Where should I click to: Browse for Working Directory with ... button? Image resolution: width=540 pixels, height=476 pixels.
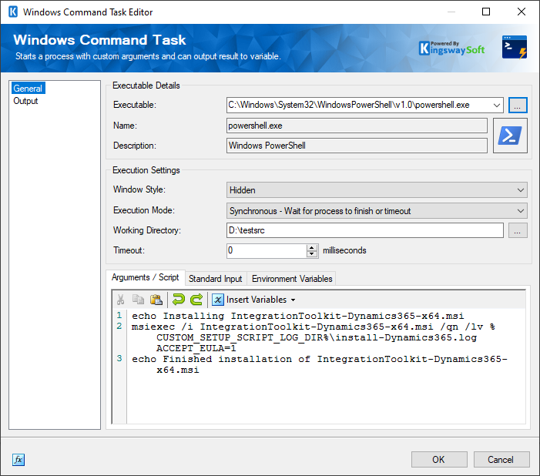point(517,230)
